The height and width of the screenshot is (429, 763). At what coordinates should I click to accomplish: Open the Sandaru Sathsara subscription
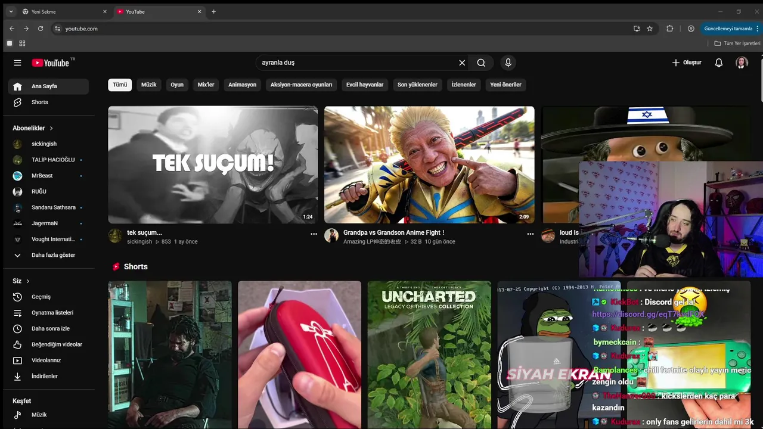click(48, 207)
